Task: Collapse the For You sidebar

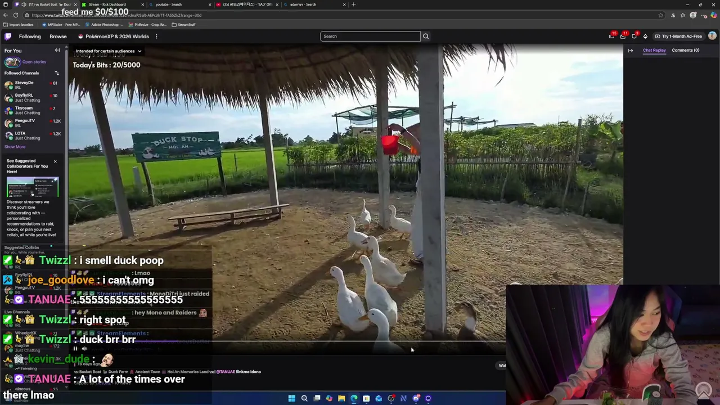Action: (57, 51)
